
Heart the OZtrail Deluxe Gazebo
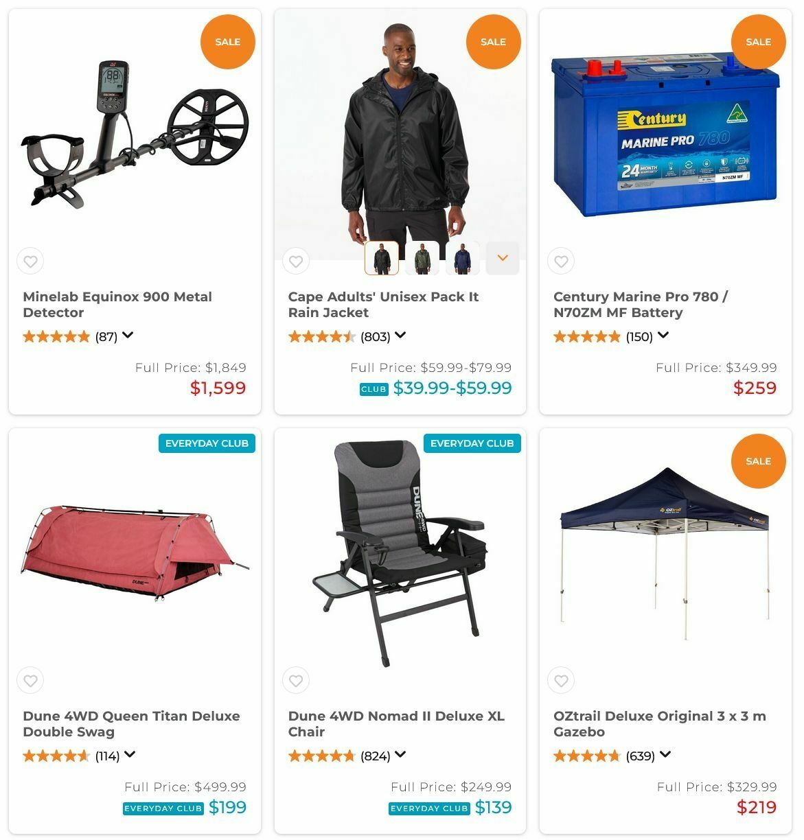[x=561, y=681]
